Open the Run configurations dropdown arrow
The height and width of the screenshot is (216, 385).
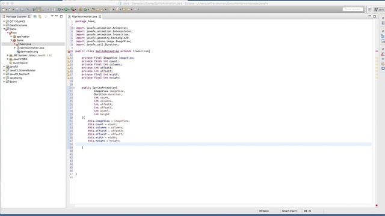(69, 10)
